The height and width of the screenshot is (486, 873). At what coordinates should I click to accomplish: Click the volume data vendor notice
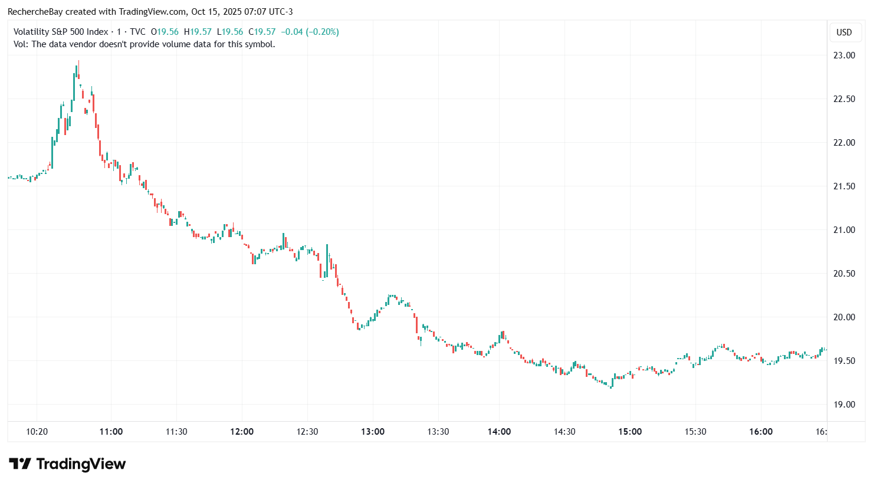(x=144, y=44)
